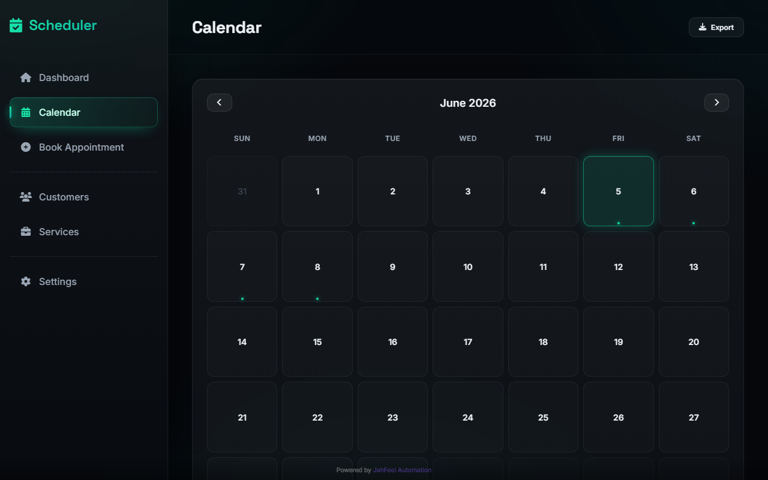Go to next month with right chevron

click(x=716, y=103)
